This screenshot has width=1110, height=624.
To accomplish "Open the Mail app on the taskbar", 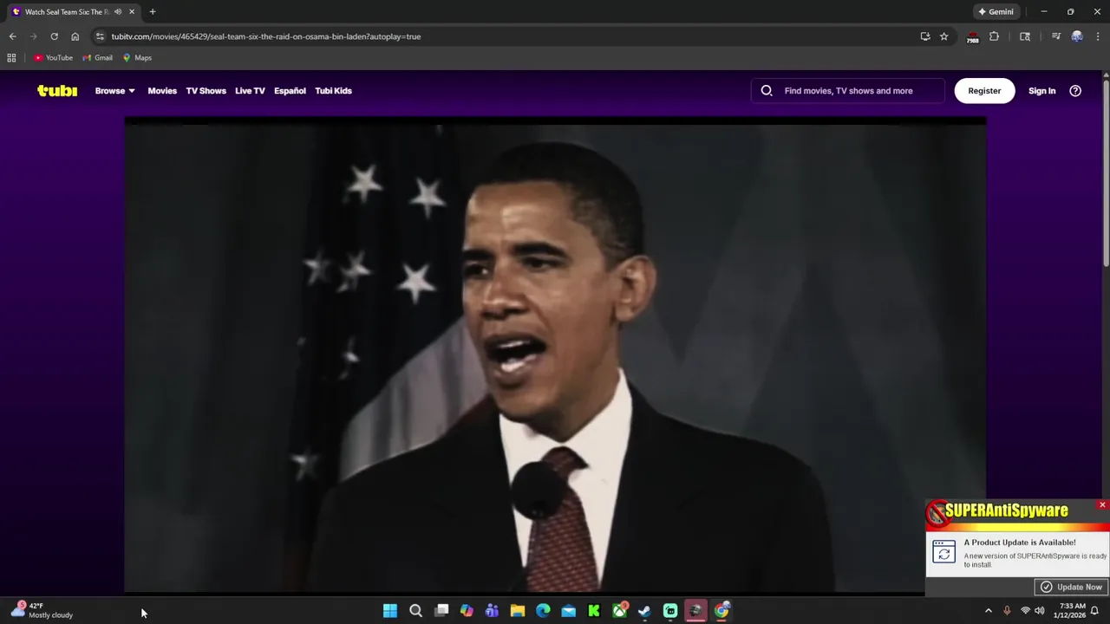I will (x=568, y=611).
